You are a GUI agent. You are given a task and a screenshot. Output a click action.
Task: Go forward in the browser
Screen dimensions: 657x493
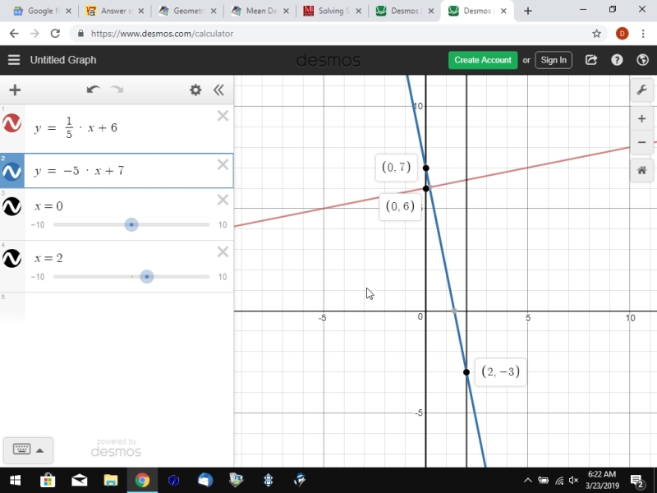tap(34, 34)
